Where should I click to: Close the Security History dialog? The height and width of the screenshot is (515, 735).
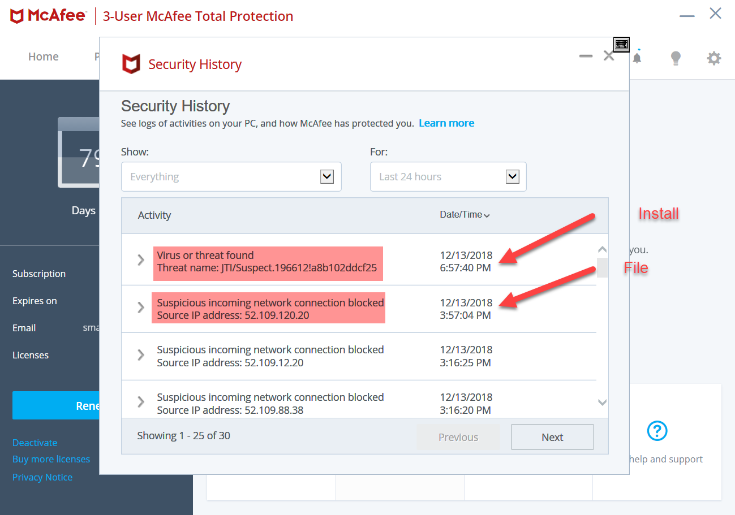pos(609,55)
